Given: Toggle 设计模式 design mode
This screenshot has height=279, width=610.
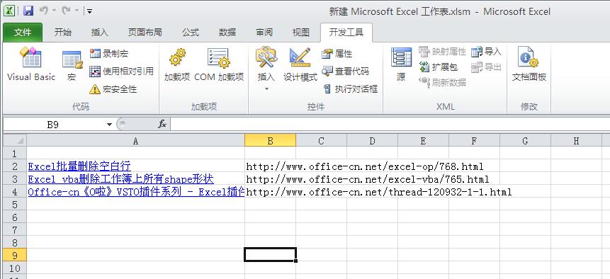Looking at the screenshot, I should coord(300,64).
